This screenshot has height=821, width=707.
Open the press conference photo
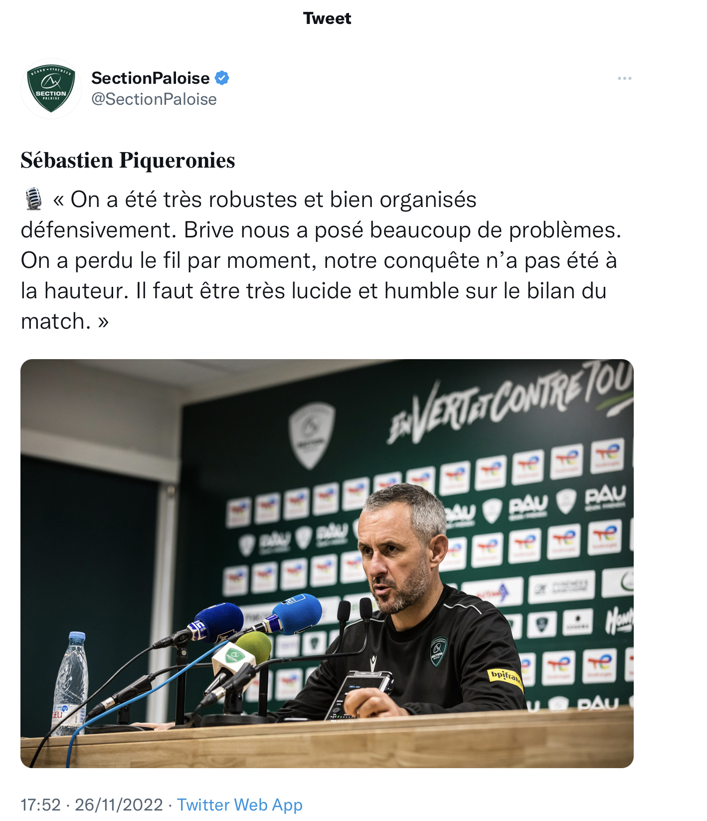(327, 563)
